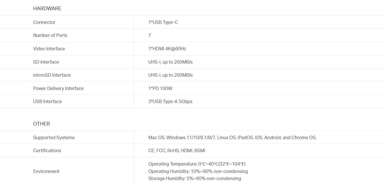
Task: Click the Environment row label
Action: pyautogui.click(x=46, y=171)
